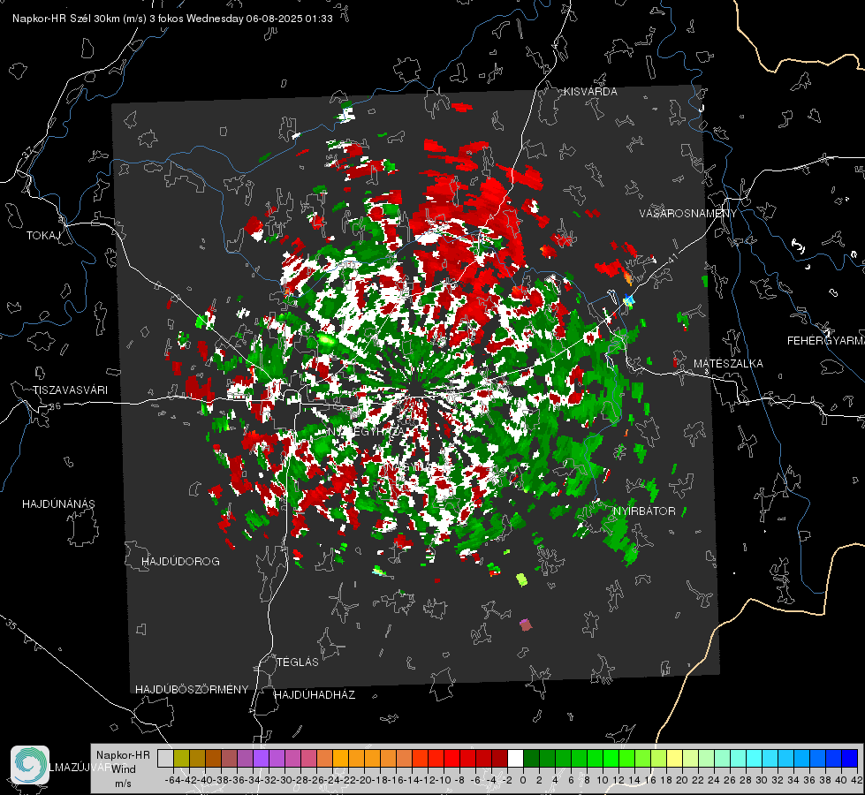
Task: Pick the yellow swatch in the wind legend
Action: [x=675, y=759]
